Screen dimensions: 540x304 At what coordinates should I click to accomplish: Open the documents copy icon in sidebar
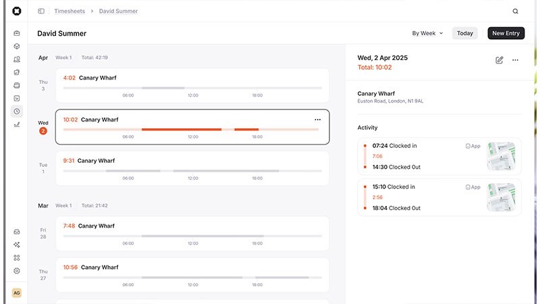pos(16,72)
